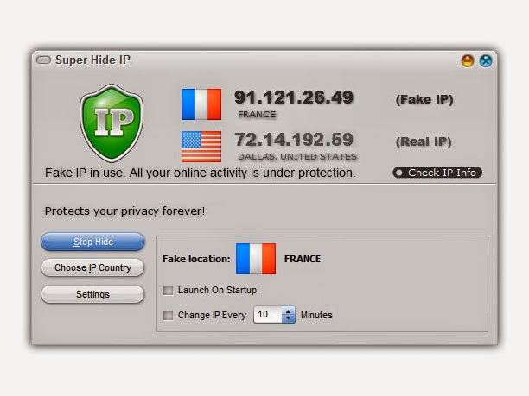This screenshot has height=396, width=529.
Task: Open the Choose IP Country button
Action: [x=92, y=267]
